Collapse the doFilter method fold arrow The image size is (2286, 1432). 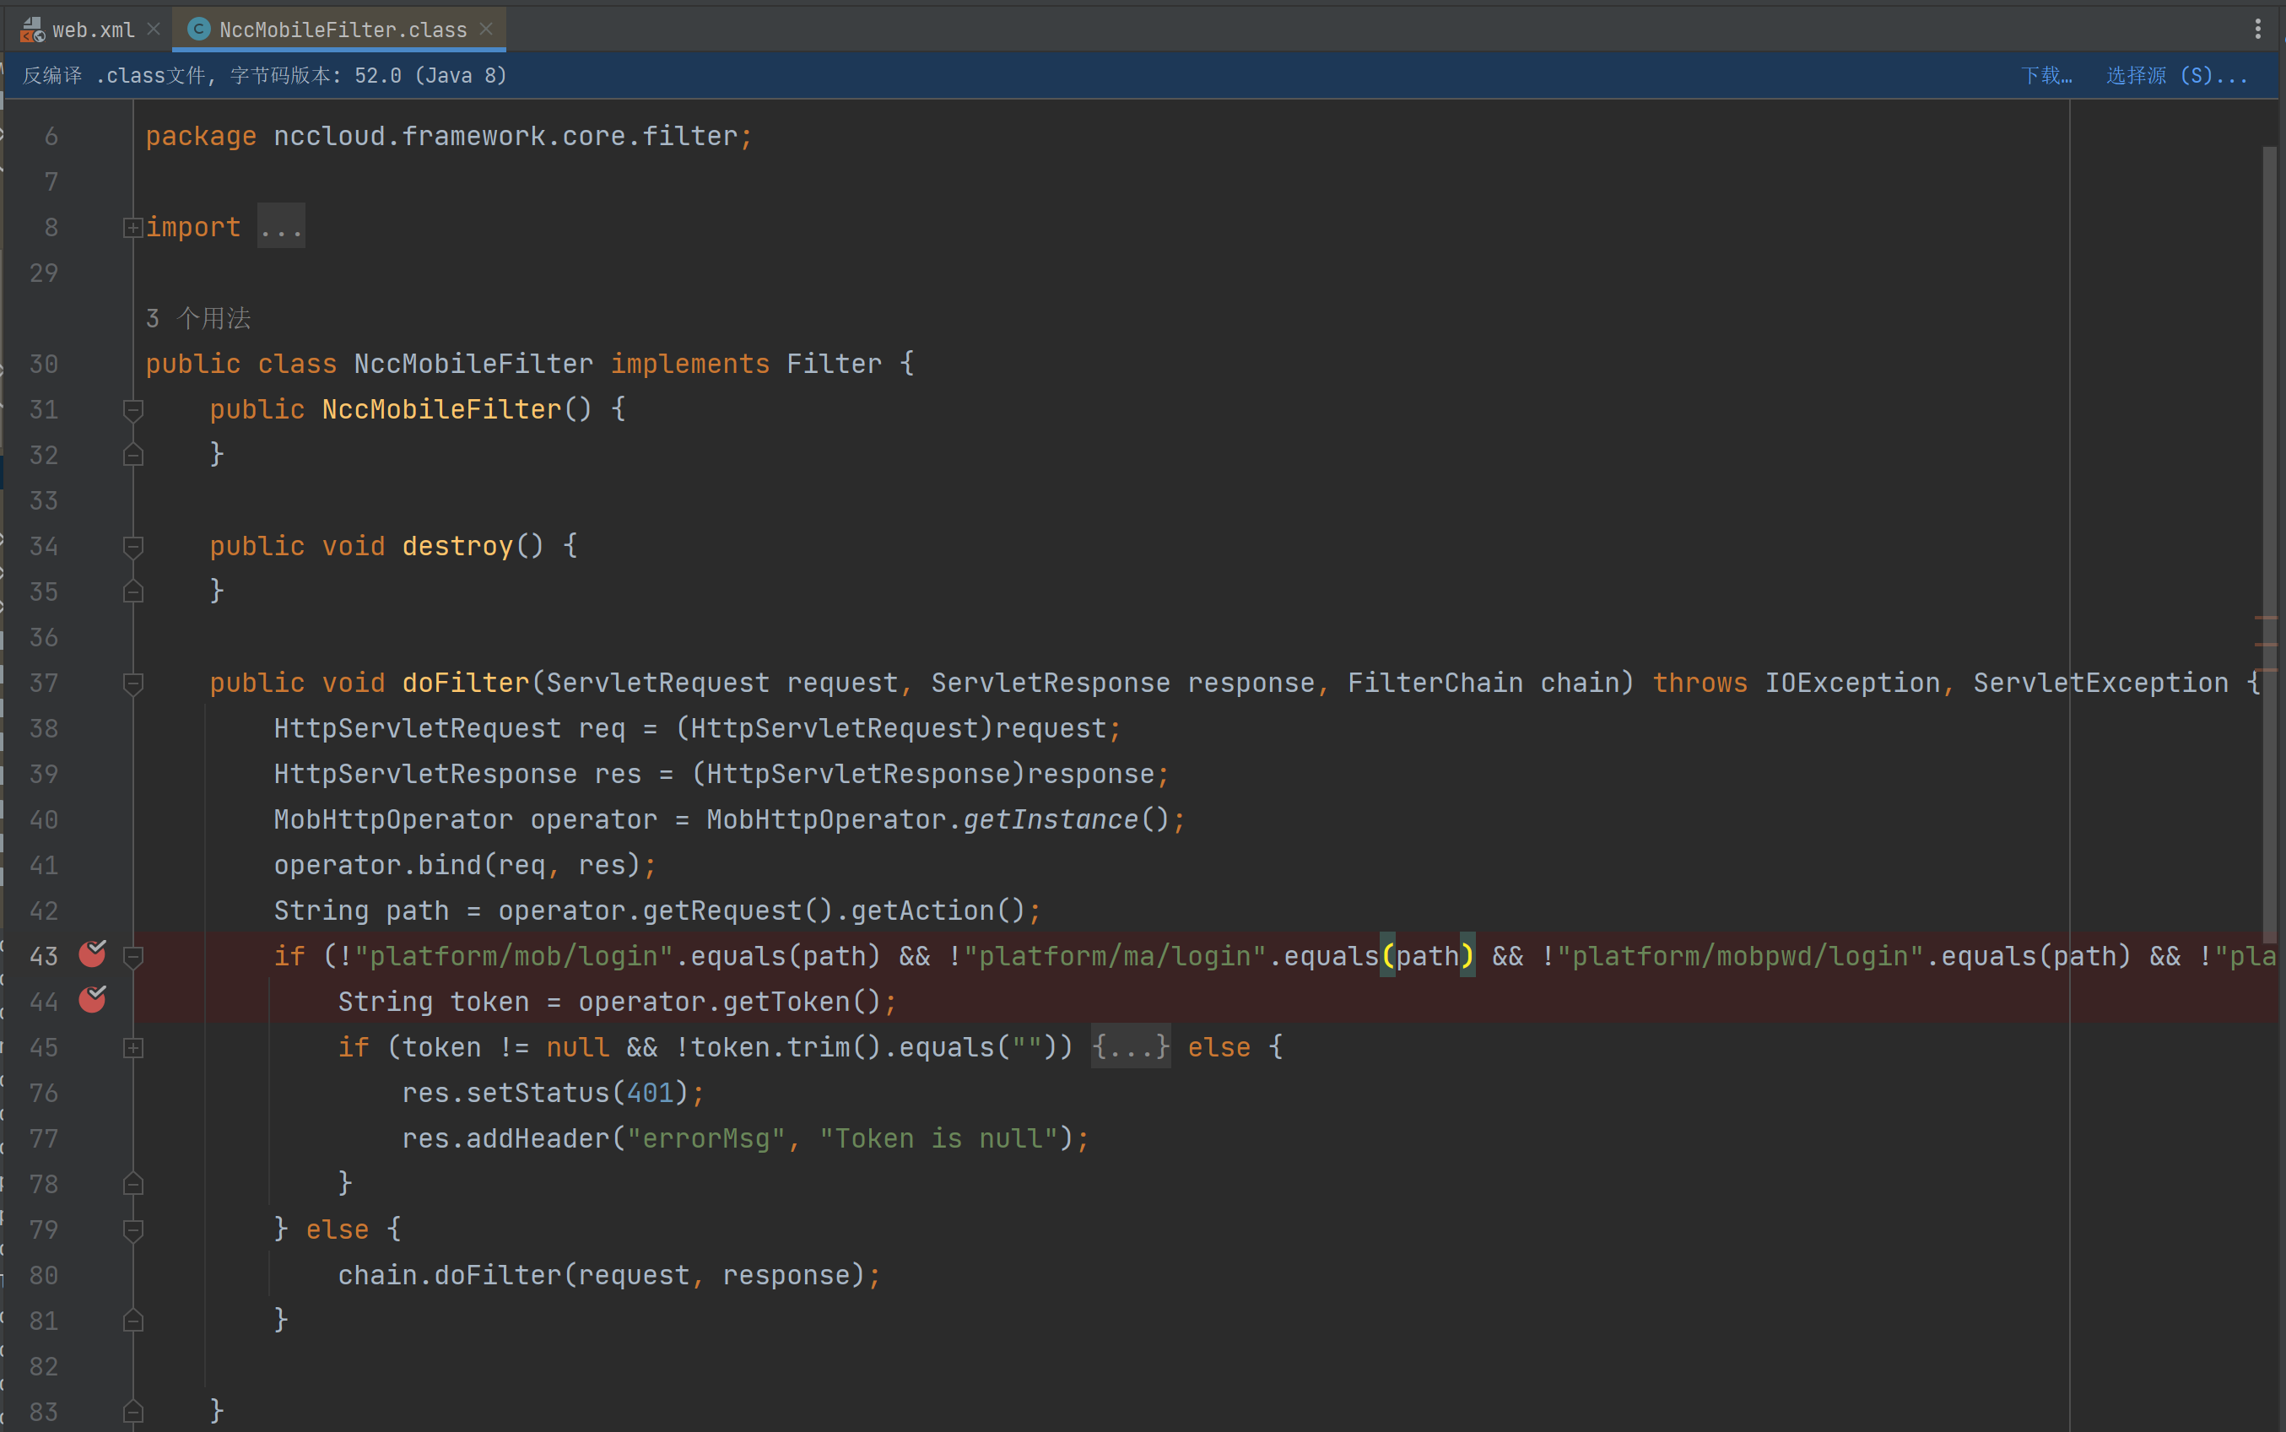(x=132, y=683)
